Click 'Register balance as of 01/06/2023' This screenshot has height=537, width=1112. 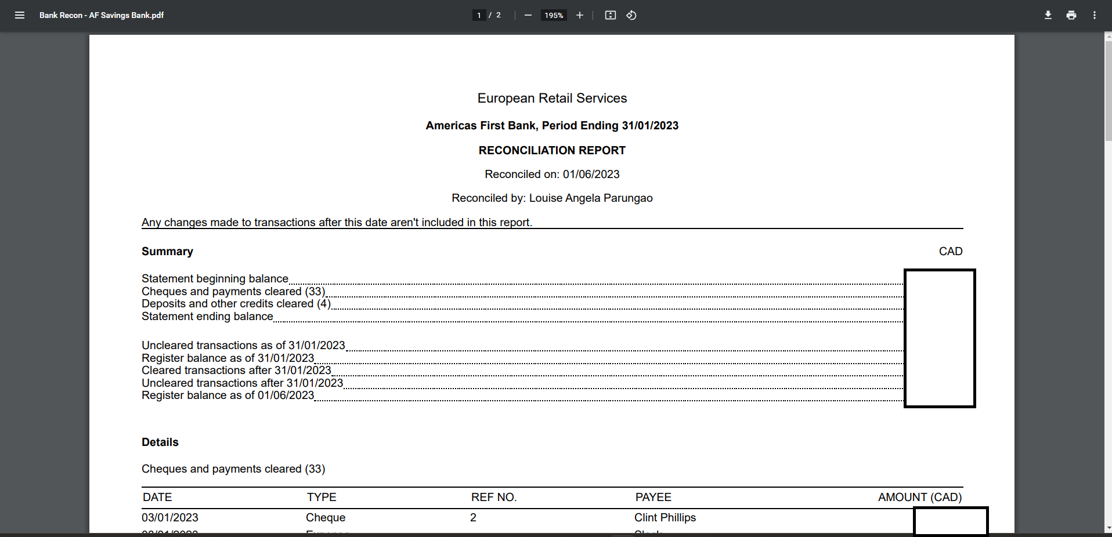228,395
